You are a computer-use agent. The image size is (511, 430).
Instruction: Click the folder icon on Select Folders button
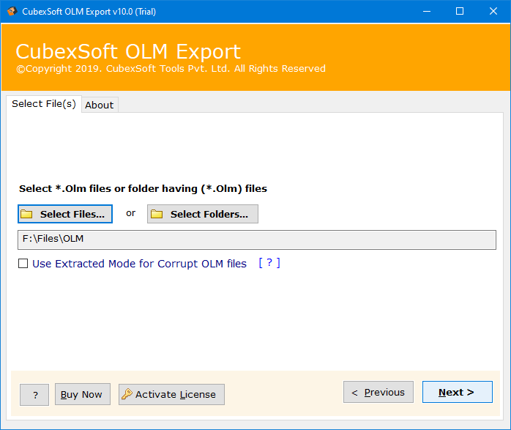pyautogui.click(x=157, y=214)
